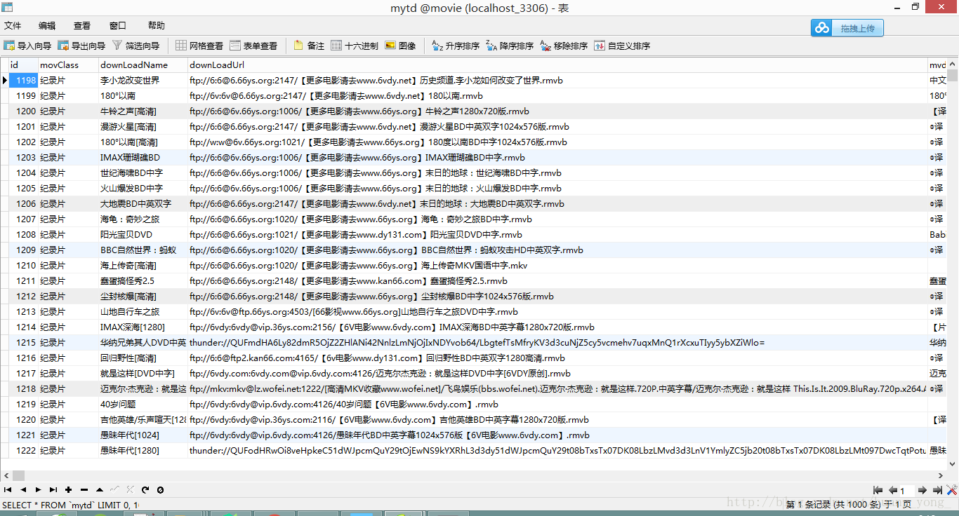Click the page number input field

(x=907, y=491)
